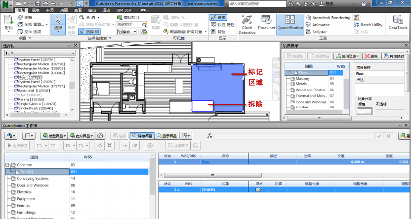Click the update-from-model icon beside virtual takeoff
411x219 pixels.
(100, 136)
